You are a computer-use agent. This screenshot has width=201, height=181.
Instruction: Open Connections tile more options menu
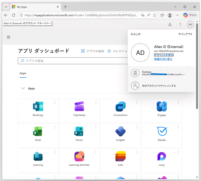coord(137,102)
